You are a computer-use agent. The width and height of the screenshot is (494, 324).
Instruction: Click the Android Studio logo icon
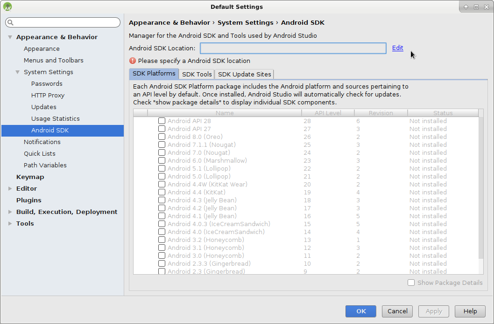[x=7, y=7]
